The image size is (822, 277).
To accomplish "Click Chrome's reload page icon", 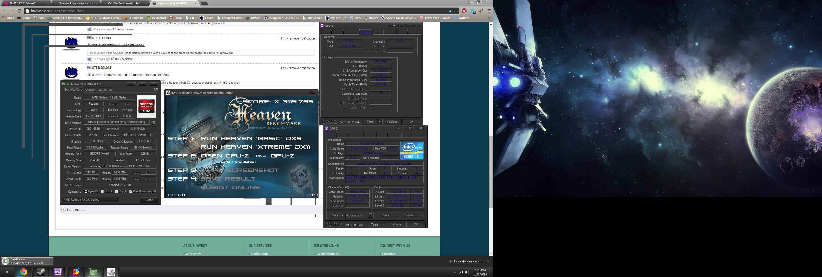I will point(19,11).
